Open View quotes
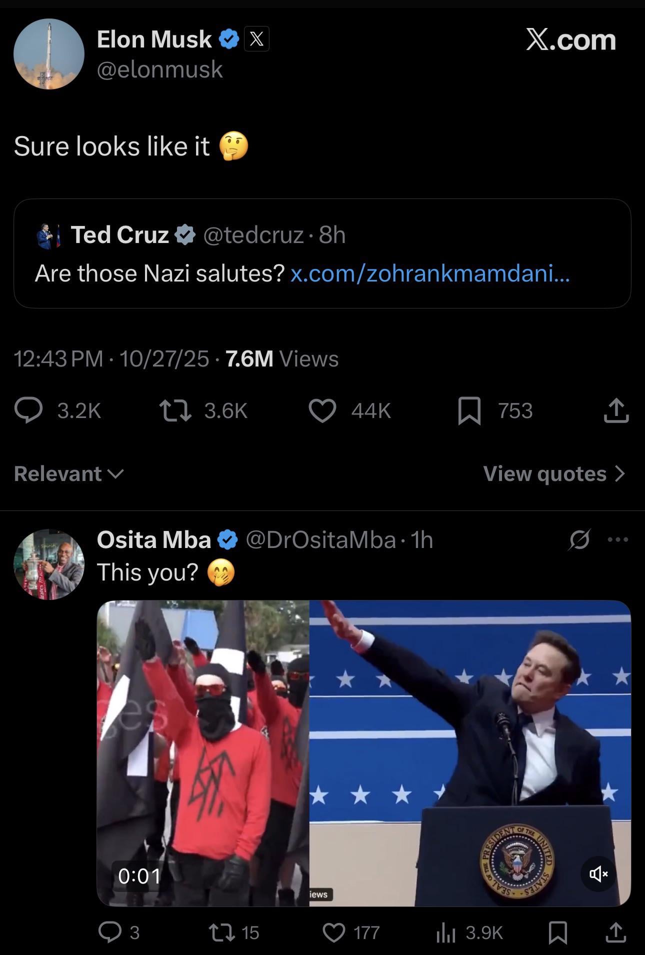The width and height of the screenshot is (645, 955). pos(554,473)
